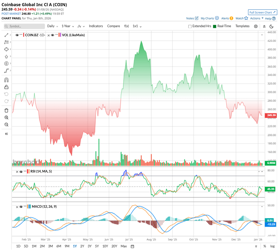Click the zoom out magnifier icon
Screen dimensions: 280x251
pyautogui.click(x=7, y=125)
